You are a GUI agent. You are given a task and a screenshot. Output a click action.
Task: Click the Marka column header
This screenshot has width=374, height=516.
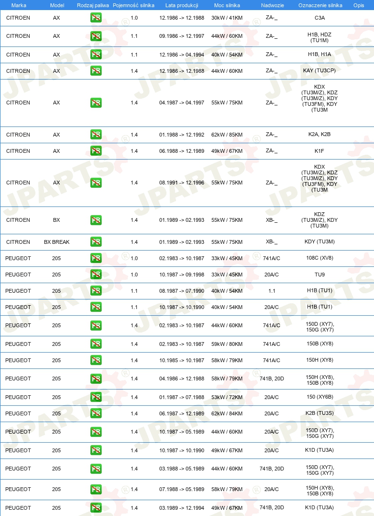[19, 5]
